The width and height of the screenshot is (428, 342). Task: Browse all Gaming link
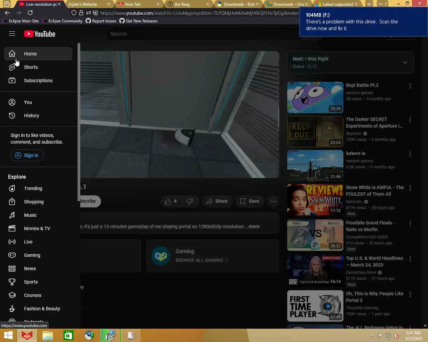(x=202, y=260)
